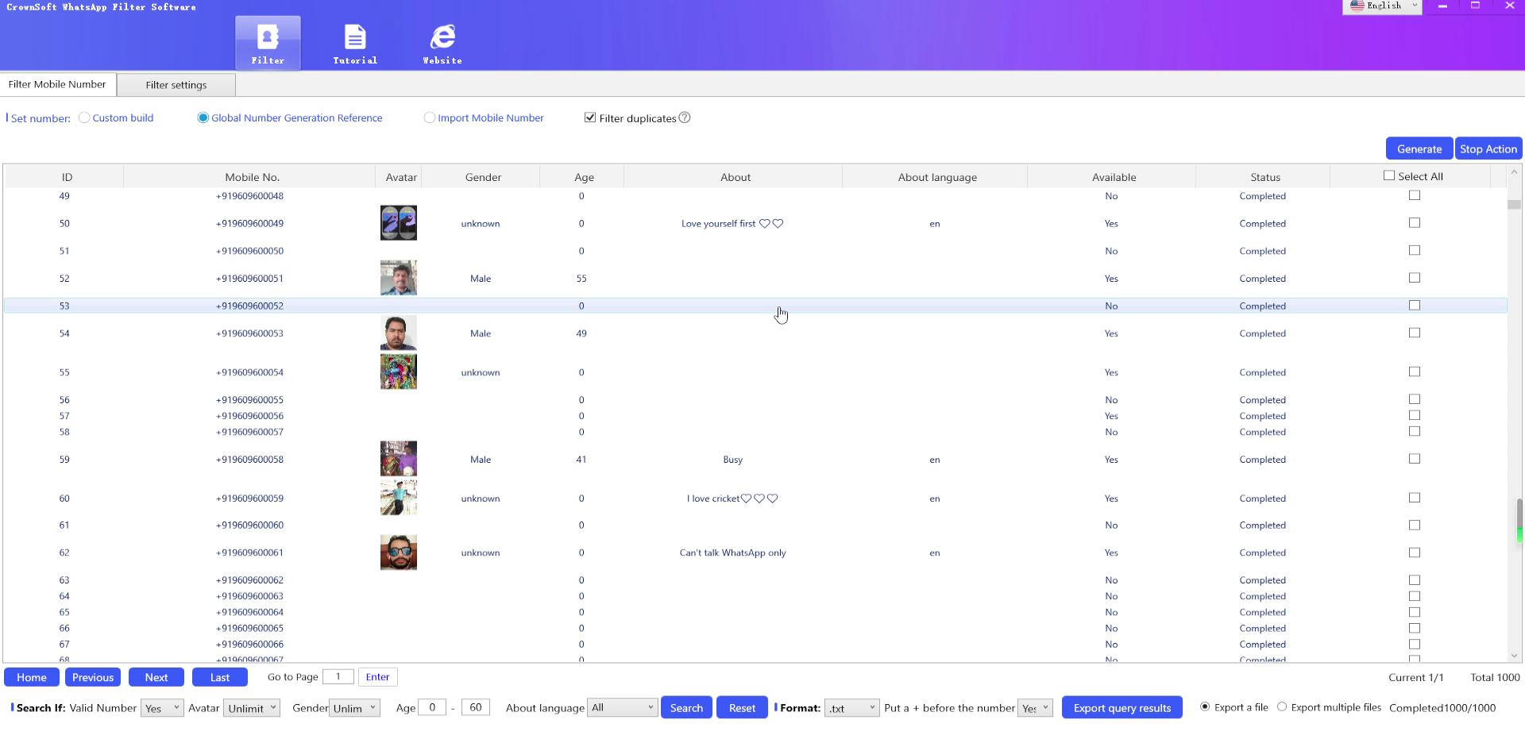Open the plus-before-number dropdown
The width and height of the screenshot is (1525, 739).
(1036, 707)
